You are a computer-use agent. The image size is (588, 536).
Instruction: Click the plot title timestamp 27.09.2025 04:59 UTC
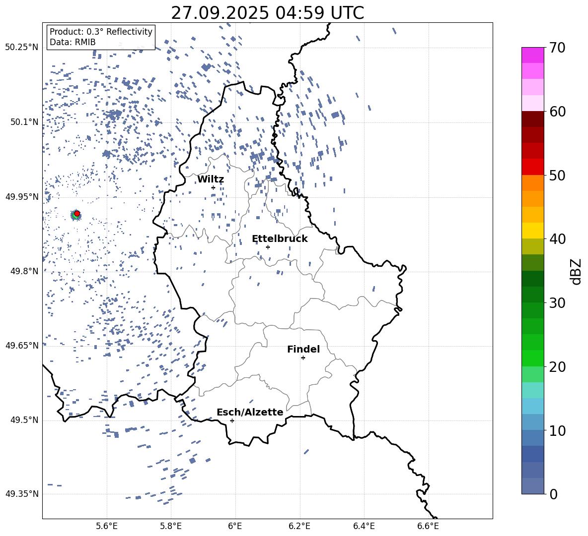point(267,13)
